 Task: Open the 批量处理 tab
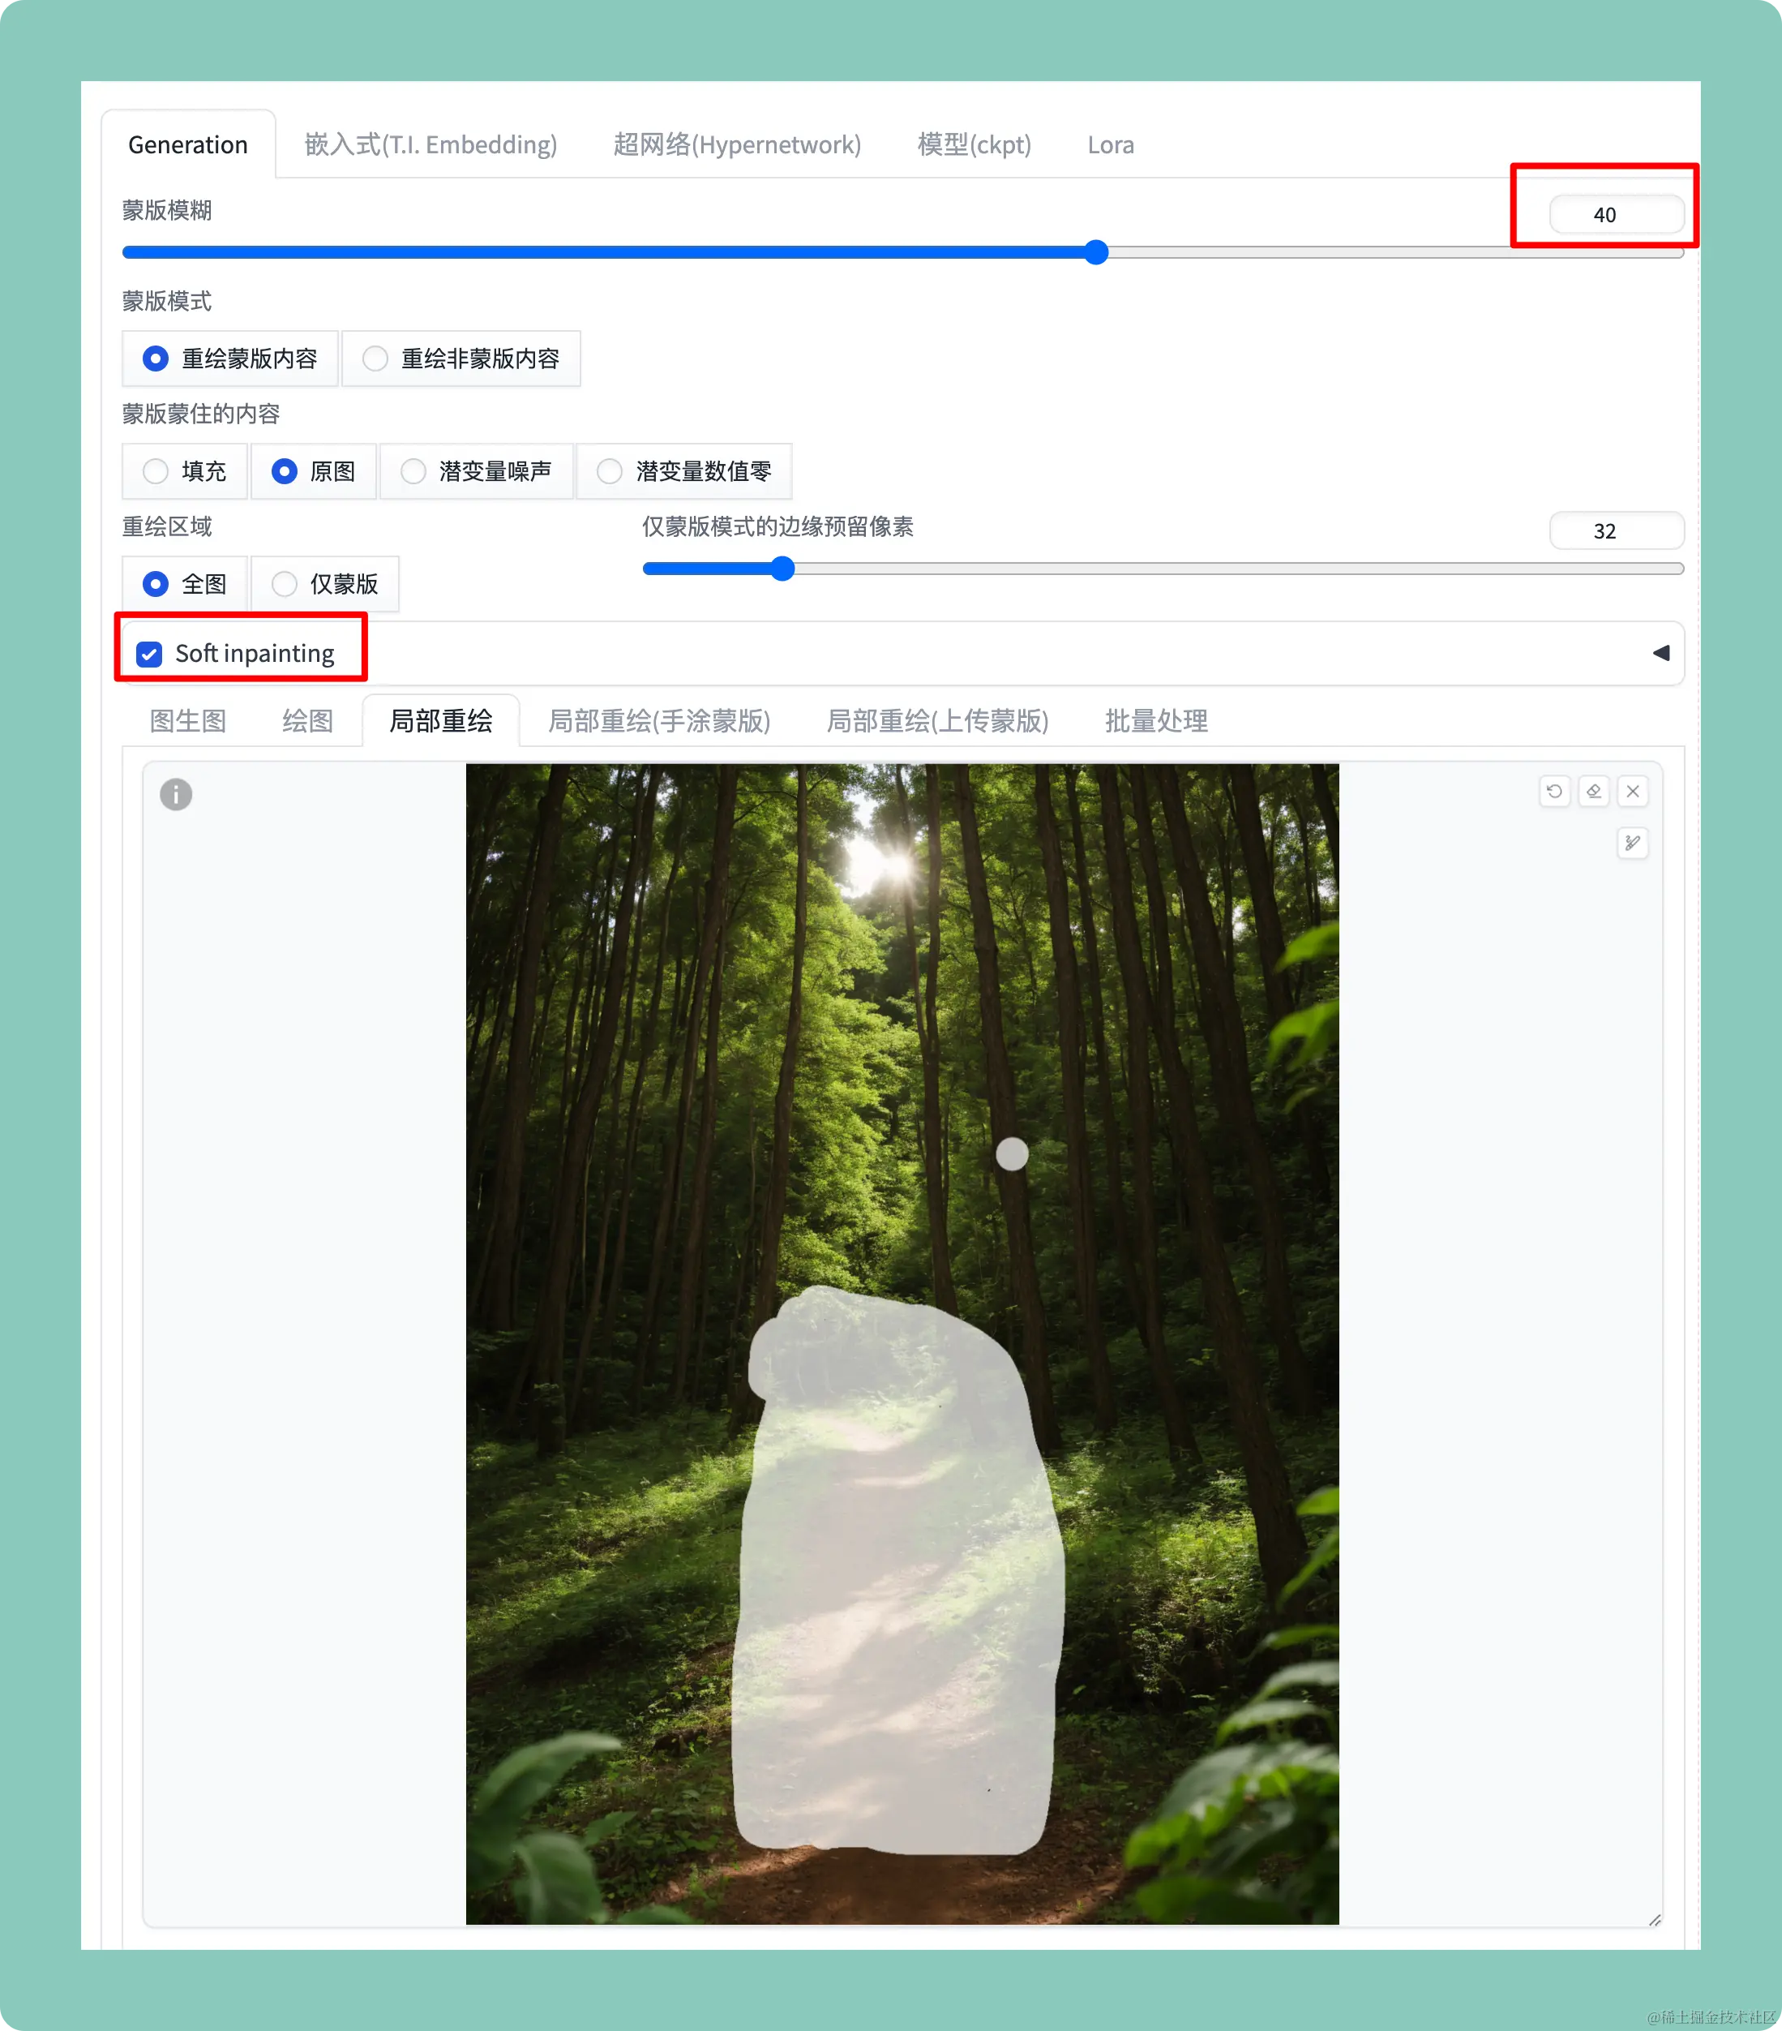click(1155, 720)
